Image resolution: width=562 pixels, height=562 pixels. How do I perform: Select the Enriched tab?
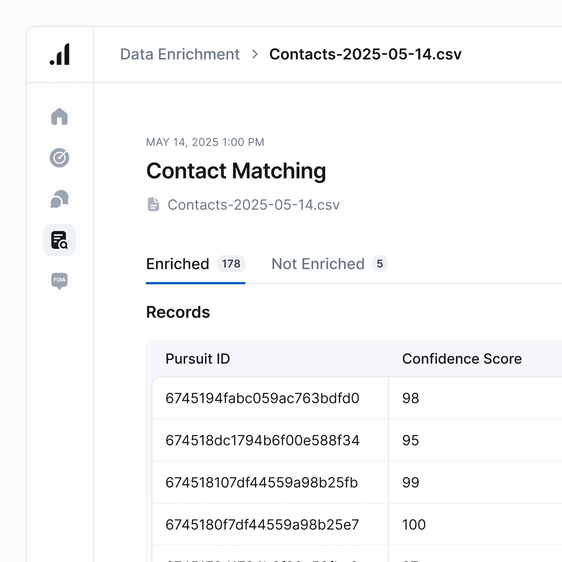[178, 264]
